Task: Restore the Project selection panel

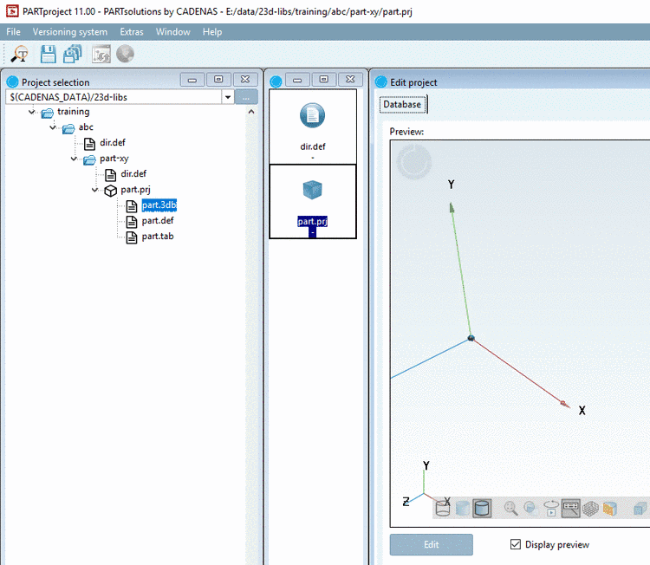Action: coord(218,80)
